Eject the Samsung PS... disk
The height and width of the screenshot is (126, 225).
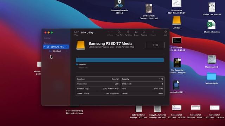tap(67, 47)
